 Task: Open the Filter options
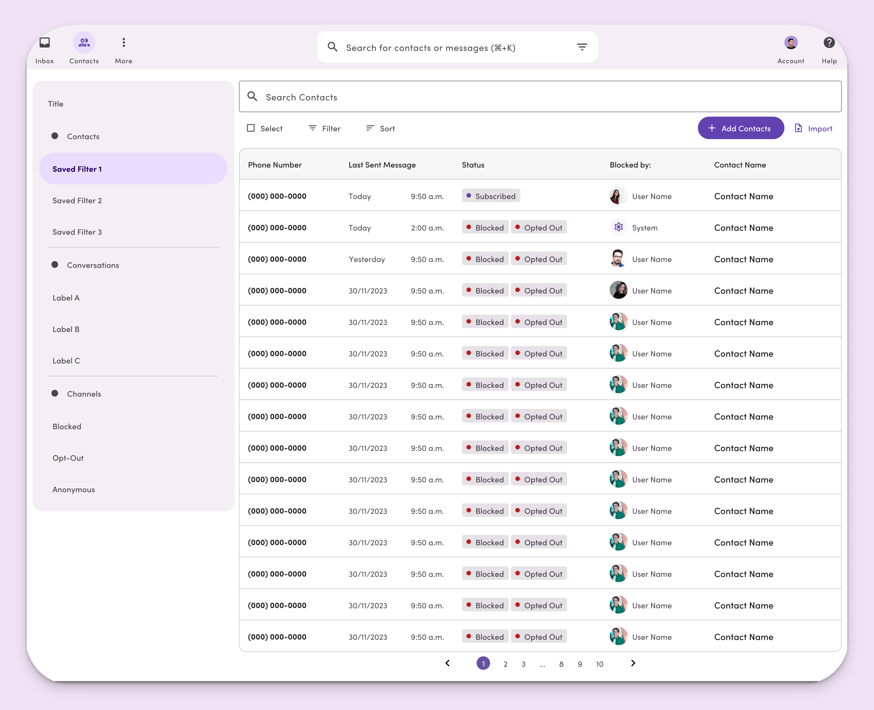[324, 128]
